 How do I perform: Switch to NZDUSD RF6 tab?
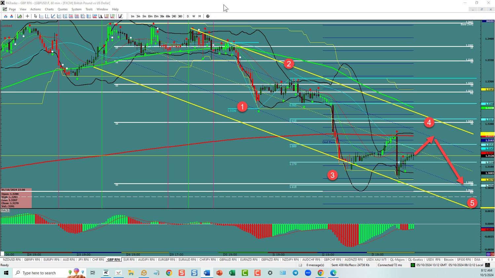click(12, 260)
